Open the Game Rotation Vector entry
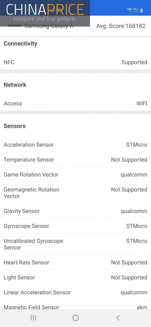This screenshot has width=151, height=327. click(75, 175)
